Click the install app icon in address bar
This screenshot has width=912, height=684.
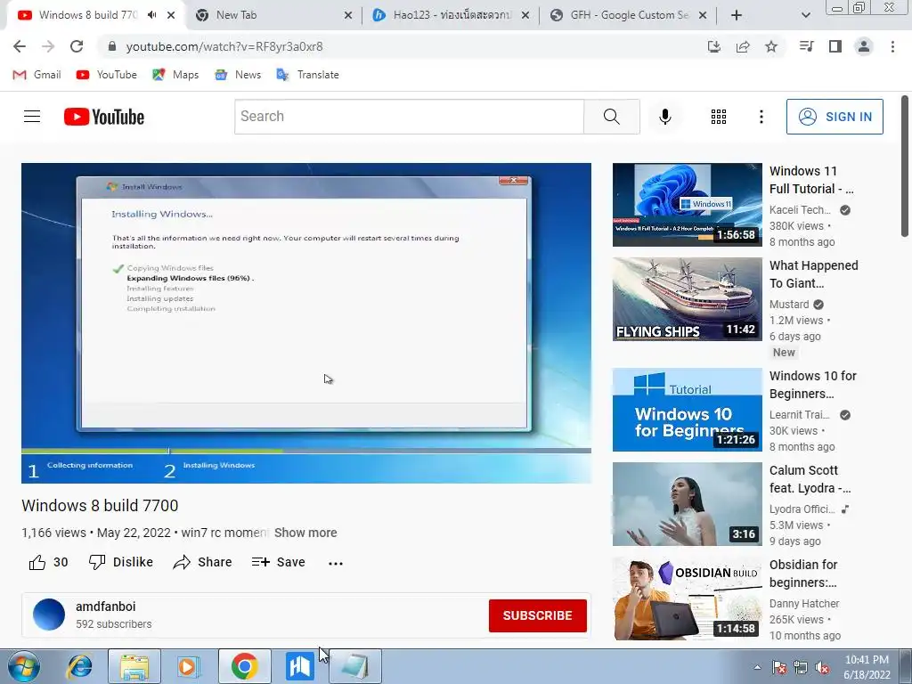[714, 46]
